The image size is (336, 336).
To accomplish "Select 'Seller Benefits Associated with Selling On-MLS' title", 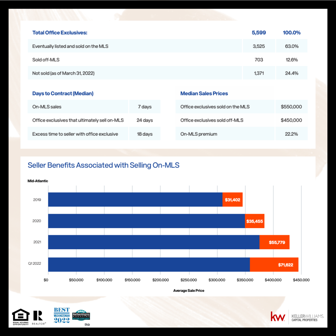I will [x=104, y=165].
